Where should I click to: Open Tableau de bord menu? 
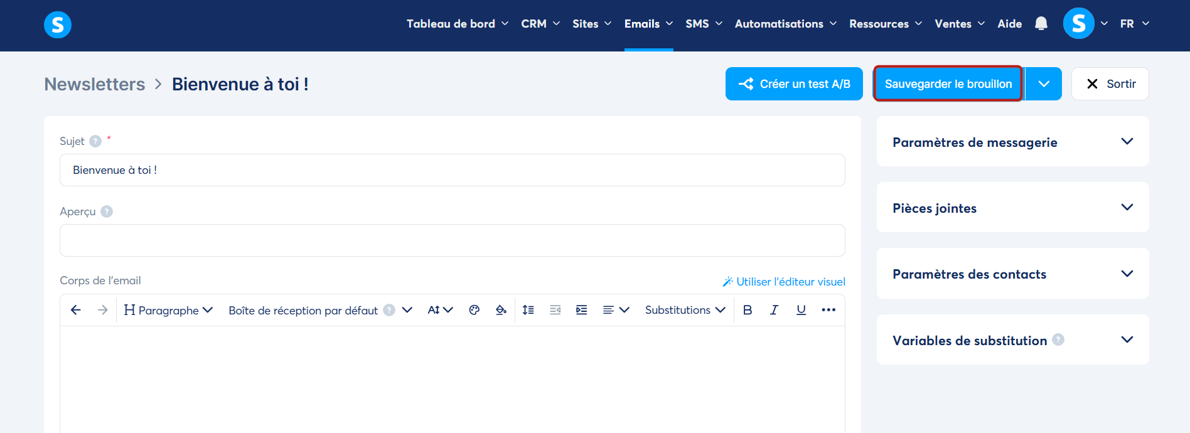457,24
